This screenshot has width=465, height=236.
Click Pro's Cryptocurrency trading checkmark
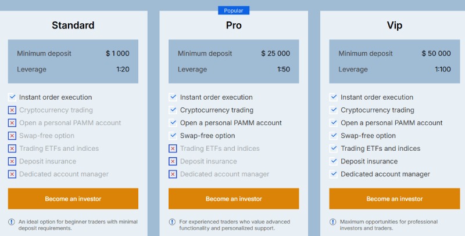point(173,110)
